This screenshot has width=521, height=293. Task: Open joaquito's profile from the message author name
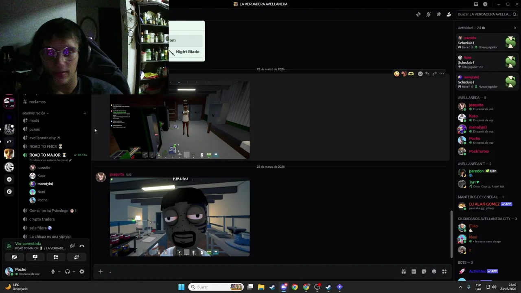(117, 174)
